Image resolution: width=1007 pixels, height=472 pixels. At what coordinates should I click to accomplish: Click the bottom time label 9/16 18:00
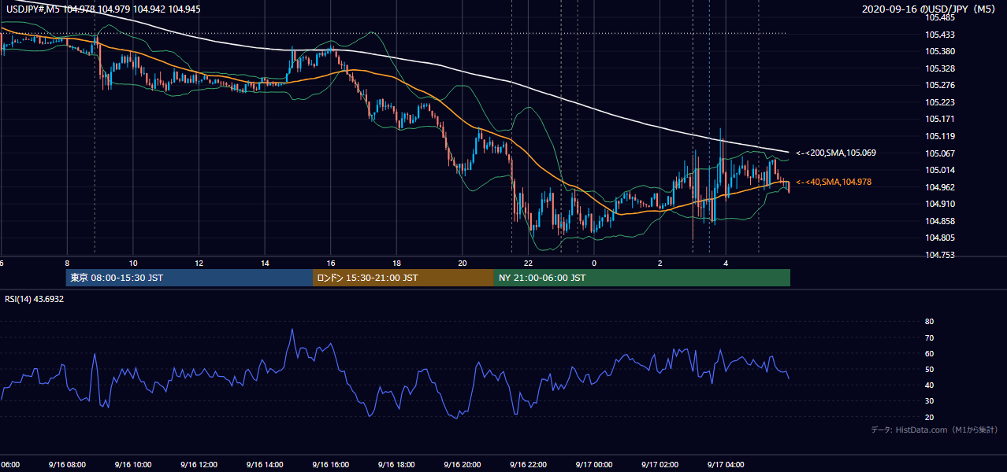(x=396, y=464)
